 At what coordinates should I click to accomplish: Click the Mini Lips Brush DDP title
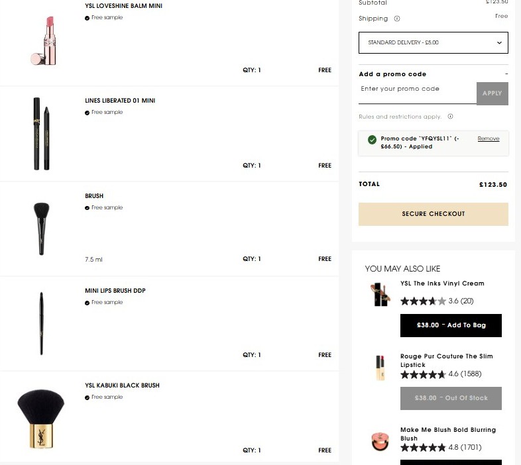[x=115, y=290]
